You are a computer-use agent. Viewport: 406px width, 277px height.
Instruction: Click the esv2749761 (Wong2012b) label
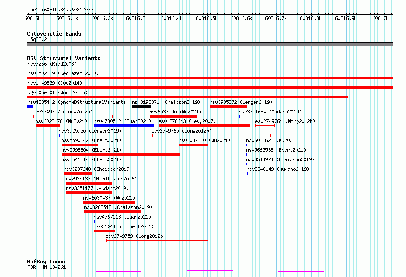click(x=285, y=121)
